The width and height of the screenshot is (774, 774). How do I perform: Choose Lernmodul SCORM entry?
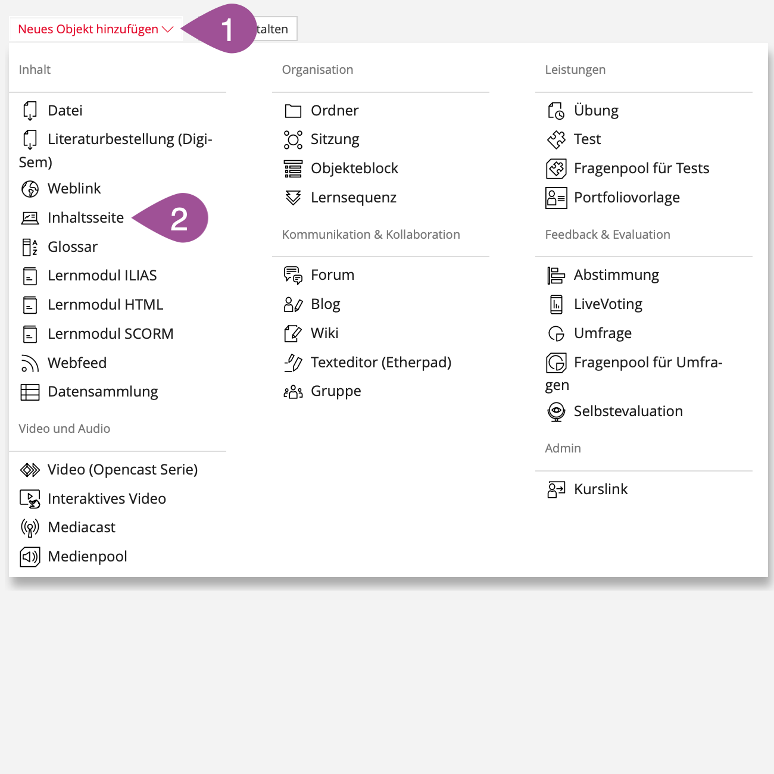110,334
